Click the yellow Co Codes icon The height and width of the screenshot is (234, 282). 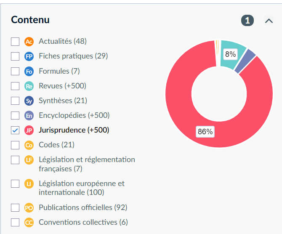click(x=29, y=145)
